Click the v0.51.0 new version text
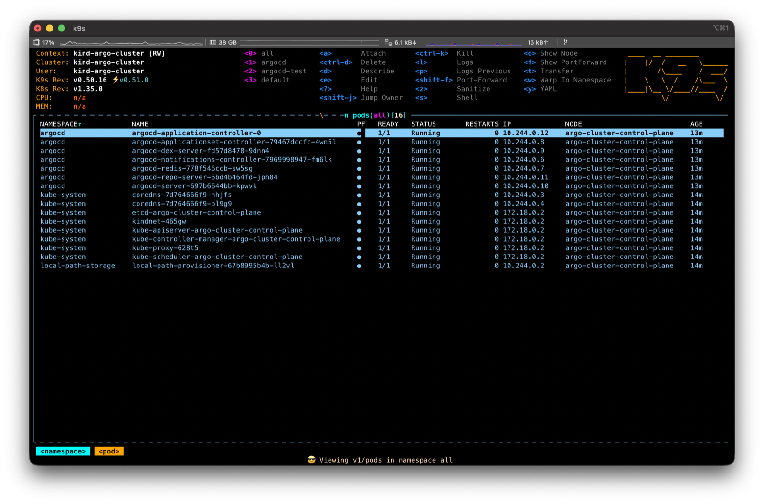 click(134, 80)
